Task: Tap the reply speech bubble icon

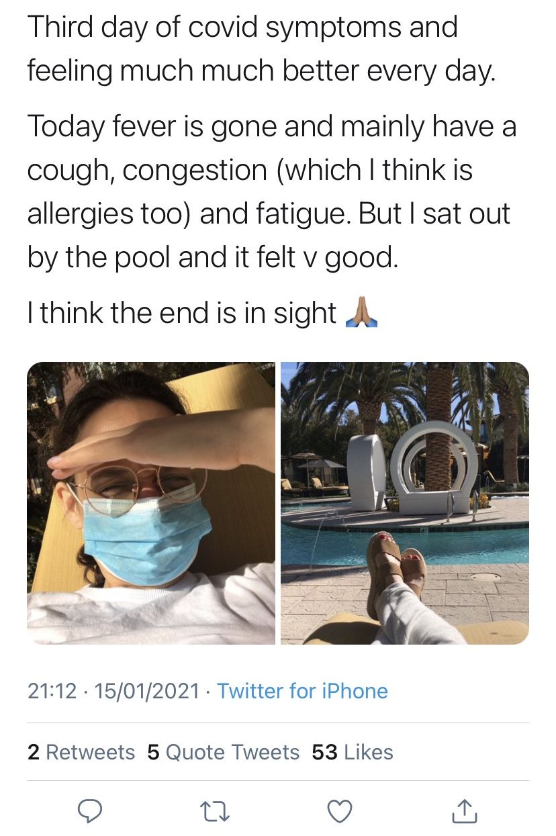Action: point(89,812)
